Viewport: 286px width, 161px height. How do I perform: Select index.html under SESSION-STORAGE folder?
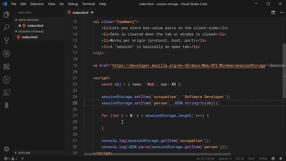(29, 37)
